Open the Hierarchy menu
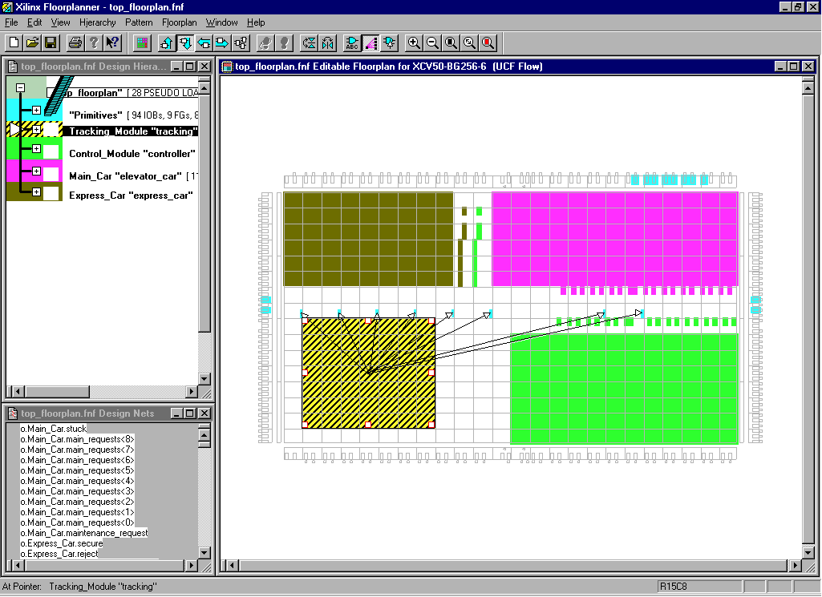The image size is (822, 597). [x=97, y=22]
